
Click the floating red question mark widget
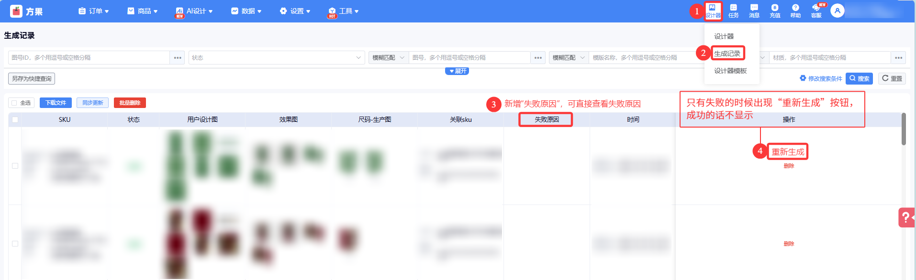click(906, 217)
